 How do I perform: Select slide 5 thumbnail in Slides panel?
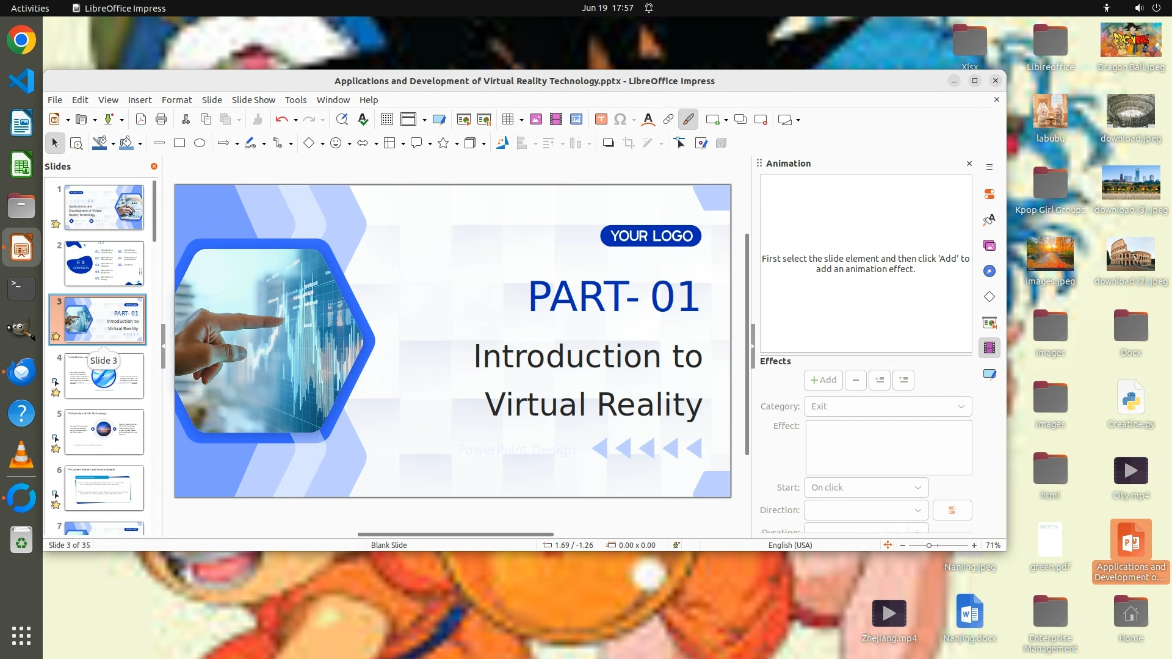[x=104, y=431]
